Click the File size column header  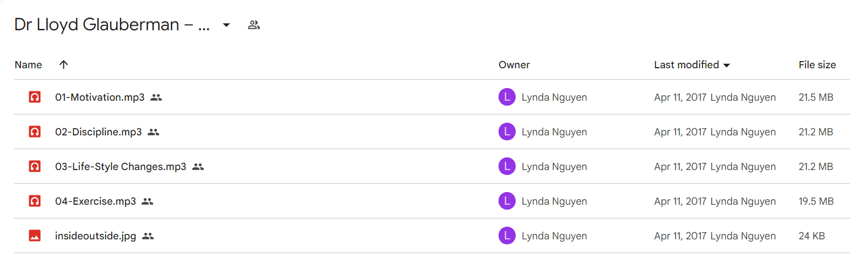817,64
